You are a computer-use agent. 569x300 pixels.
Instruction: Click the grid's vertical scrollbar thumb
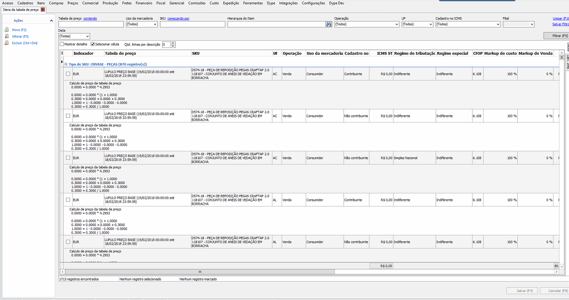pyautogui.click(x=562, y=58)
